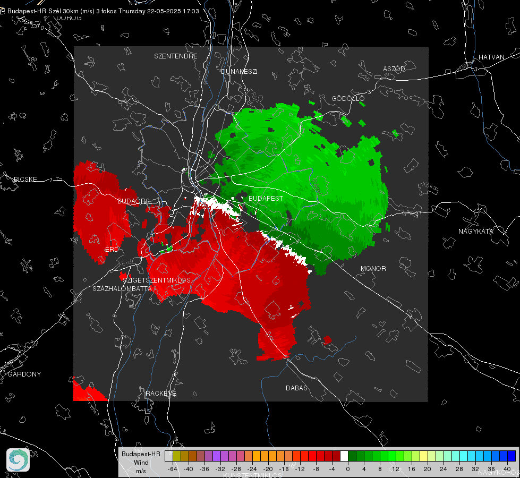Click the DOROG label at top
Viewport: 520px width, 478px height.
(x=69, y=18)
